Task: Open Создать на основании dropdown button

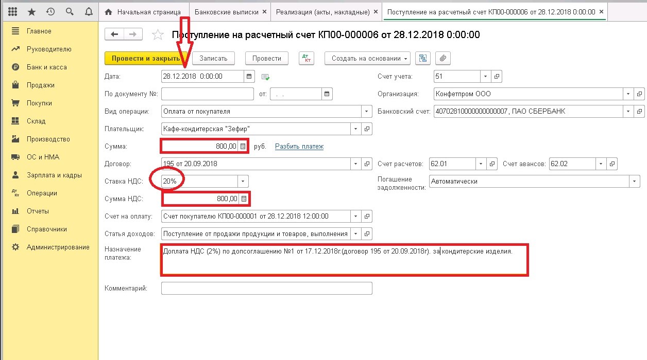Action: (368, 58)
